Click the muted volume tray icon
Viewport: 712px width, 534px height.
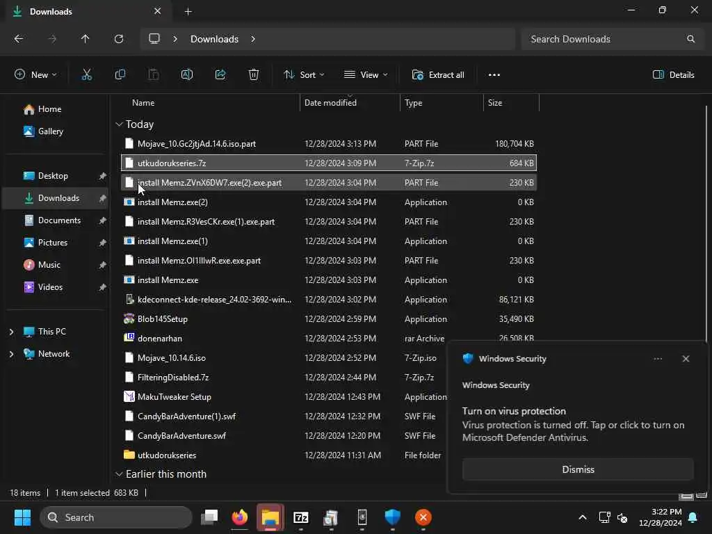pos(622,517)
